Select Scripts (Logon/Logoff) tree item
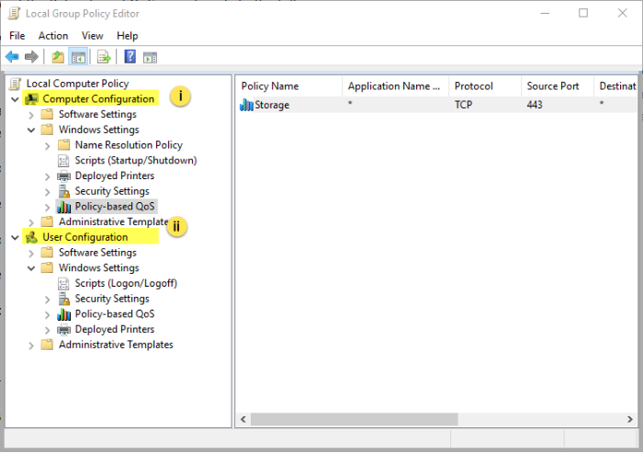The width and height of the screenshot is (643, 453). (x=125, y=283)
